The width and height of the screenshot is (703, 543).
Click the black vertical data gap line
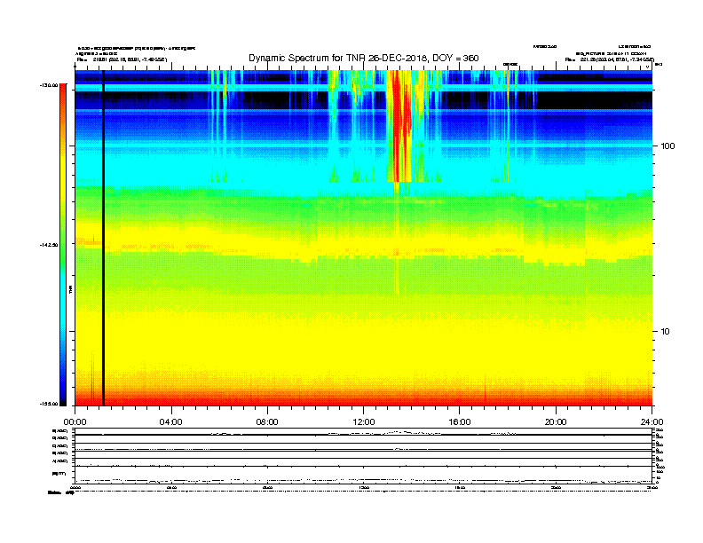(103, 238)
